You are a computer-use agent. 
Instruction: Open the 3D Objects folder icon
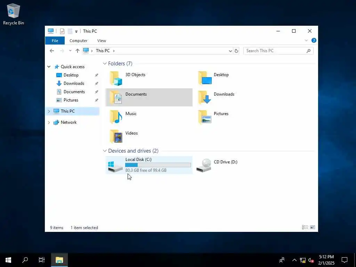click(116, 78)
